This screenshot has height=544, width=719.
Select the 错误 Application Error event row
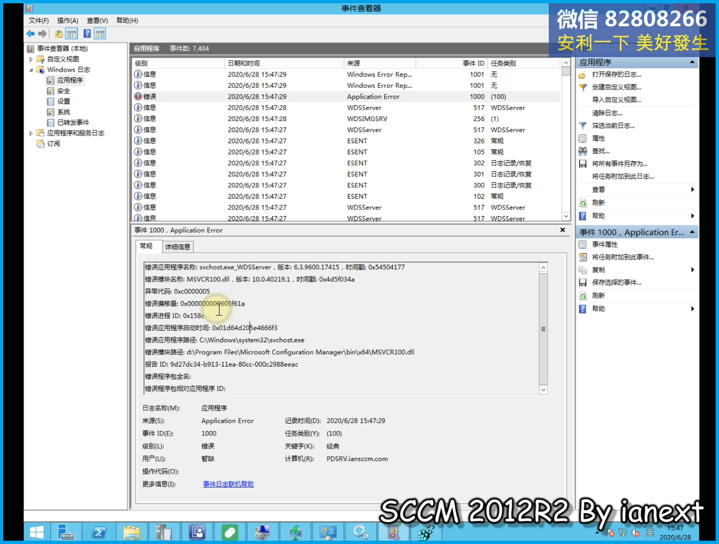(x=346, y=97)
